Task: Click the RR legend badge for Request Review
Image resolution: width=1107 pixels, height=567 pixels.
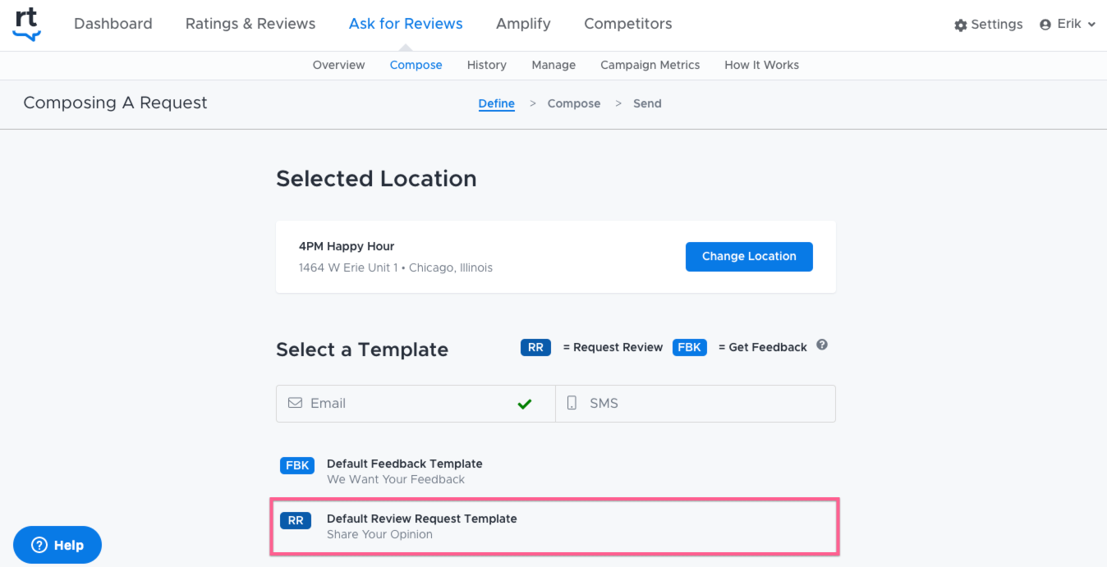Action: coord(535,347)
